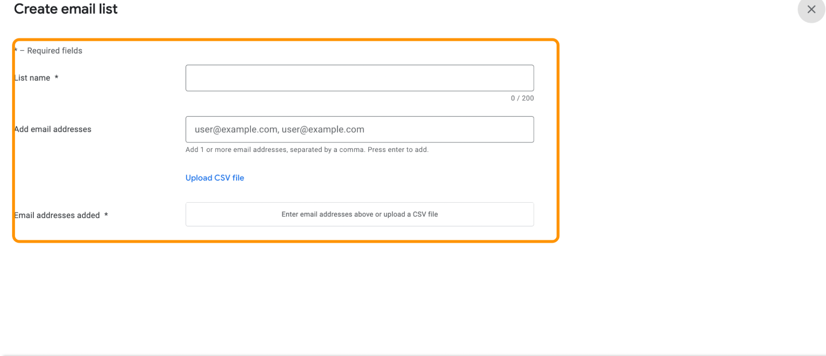This screenshot has height=356, width=826.
Task: Close the Create email list dialog
Action: (811, 9)
